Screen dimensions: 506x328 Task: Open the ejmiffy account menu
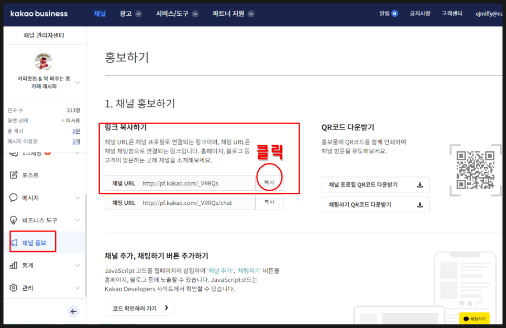[x=489, y=14]
